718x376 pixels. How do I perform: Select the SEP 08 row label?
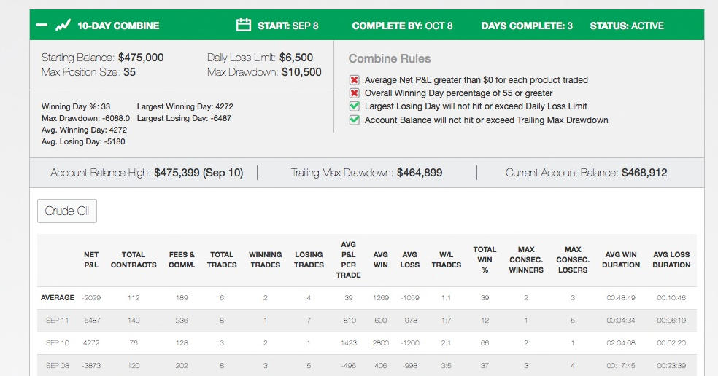click(57, 366)
